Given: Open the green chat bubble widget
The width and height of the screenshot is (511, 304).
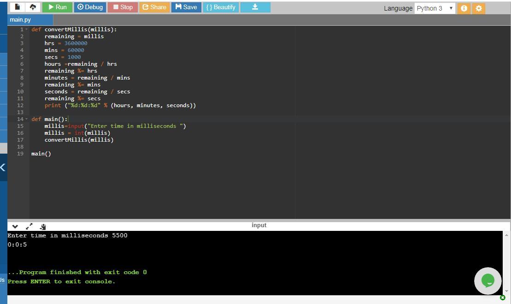Looking at the screenshot, I should click(x=488, y=281).
